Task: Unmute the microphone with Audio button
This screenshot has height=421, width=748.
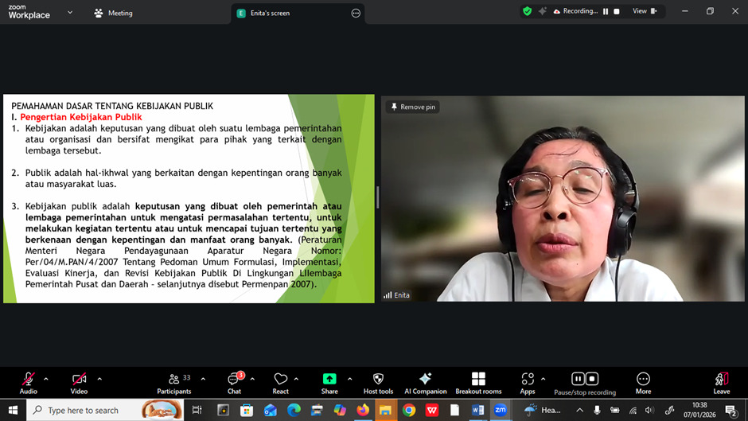Action: [28, 381]
